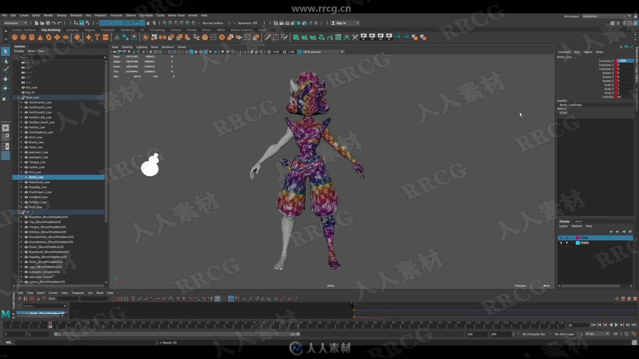The height and width of the screenshot is (359, 639).
Task: Click the Select tool in the left toolbox
Action: (x=5, y=52)
